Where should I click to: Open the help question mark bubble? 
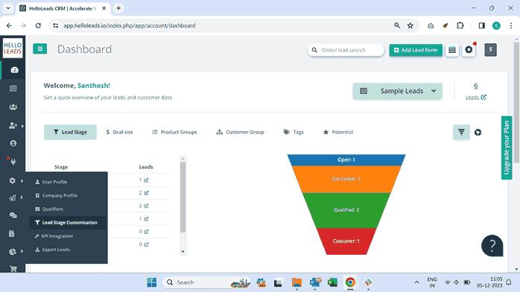(492, 246)
